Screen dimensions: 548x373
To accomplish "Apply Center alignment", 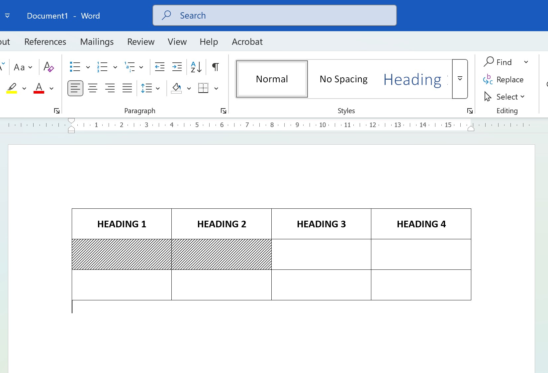I will click(92, 88).
